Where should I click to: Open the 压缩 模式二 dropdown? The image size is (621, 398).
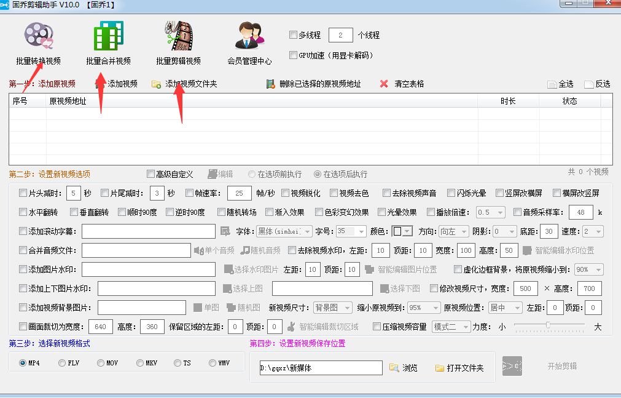(451, 327)
